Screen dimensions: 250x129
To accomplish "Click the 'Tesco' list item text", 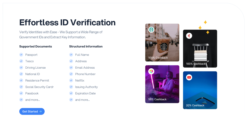I will pos(29,61).
